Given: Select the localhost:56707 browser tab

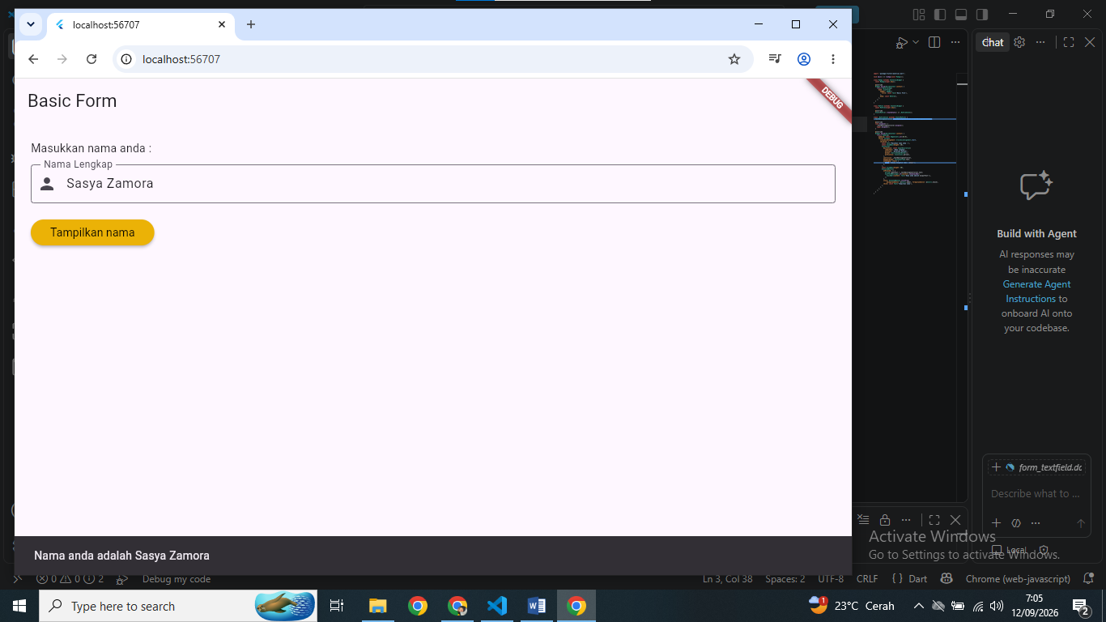Looking at the screenshot, I should coord(141,24).
